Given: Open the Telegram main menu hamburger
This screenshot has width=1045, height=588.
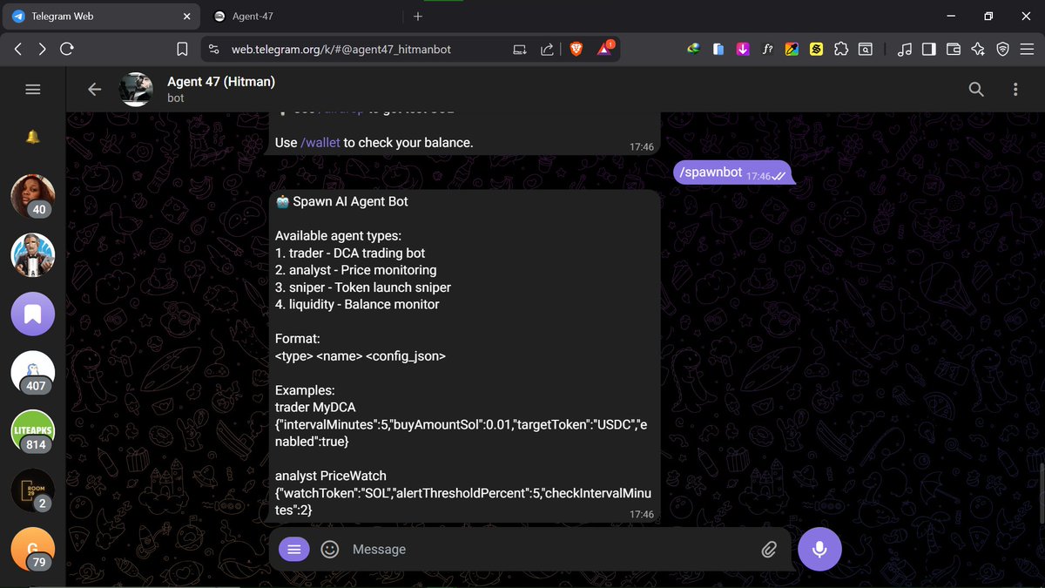Looking at the screenshot, I should pos(33,90).
